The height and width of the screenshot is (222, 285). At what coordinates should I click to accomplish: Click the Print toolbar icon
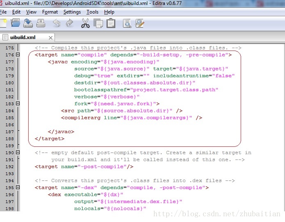click(x=41, y=23)
